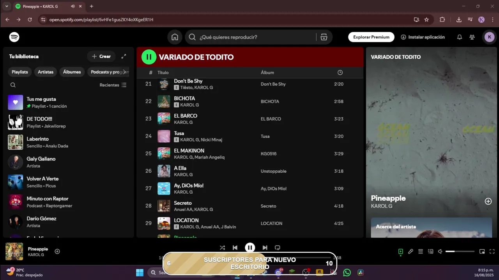Open the Pineapple title link in the right panel
499x280 pixels.
(x=388, y=198)
